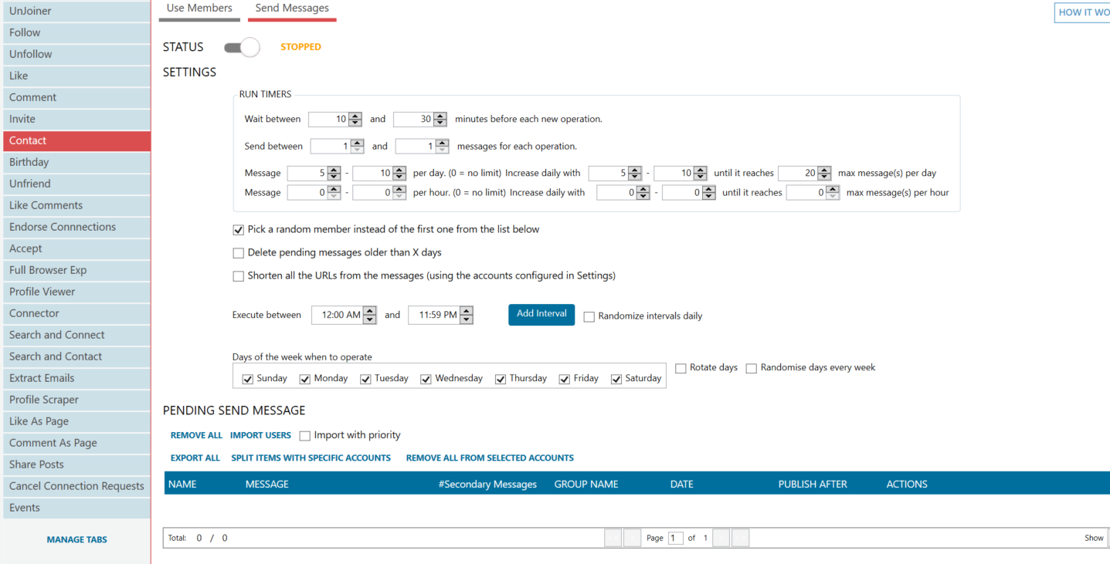Screen dimensions: 1110x564
Task: Sort by the GROUP NAME column header
Action: coord(586,485)
